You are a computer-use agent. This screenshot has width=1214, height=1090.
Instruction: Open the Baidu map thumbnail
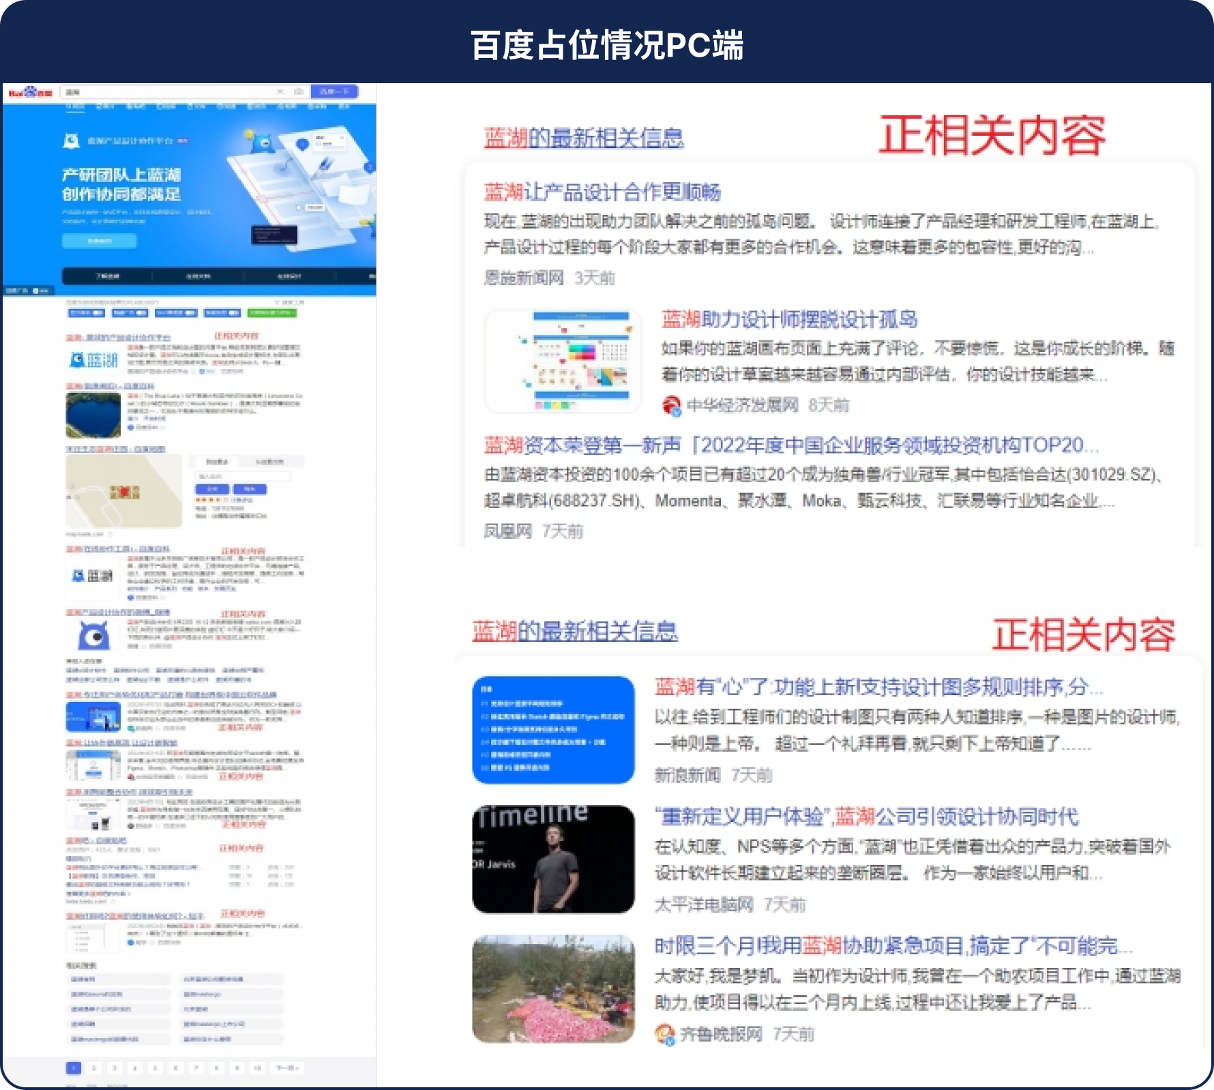[124, 491]
